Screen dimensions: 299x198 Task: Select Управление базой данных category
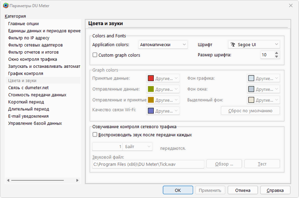click(35, 123)
